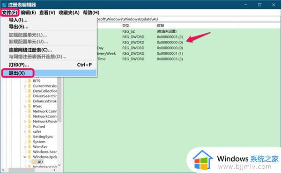The width and height of the screenshot is (281, 173).
Task: Click the 0x00000001 (1) data cell
Action: click(170, 53)
